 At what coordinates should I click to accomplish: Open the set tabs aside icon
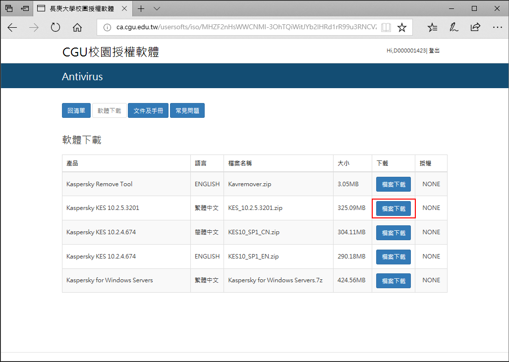pos(25,9)
